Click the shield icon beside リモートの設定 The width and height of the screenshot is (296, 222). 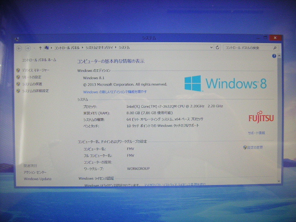click(18, 77)
